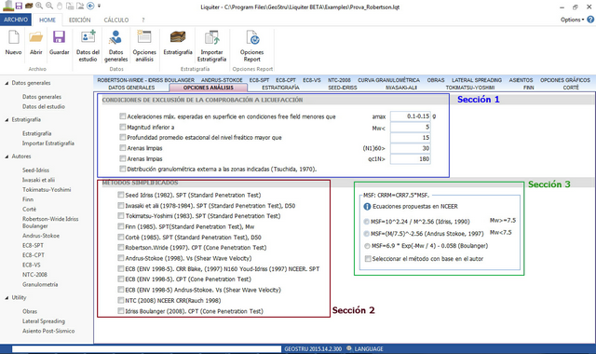Image resolution: width=596 pixels, height=354 pixels.
Task: Click the blue help question mark icon
Action: (590, 20)
